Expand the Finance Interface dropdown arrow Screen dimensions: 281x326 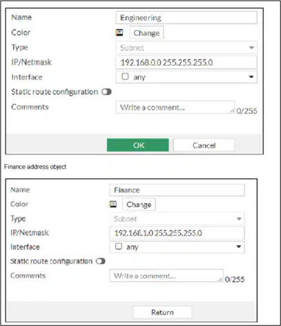[x=239, y=247]
